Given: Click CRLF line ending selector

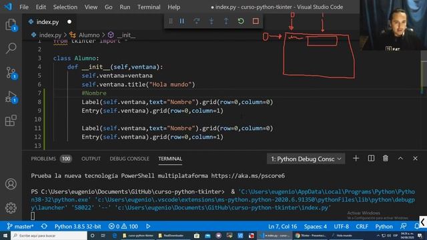Looking at the screenshot, I should tap(362, 227).
